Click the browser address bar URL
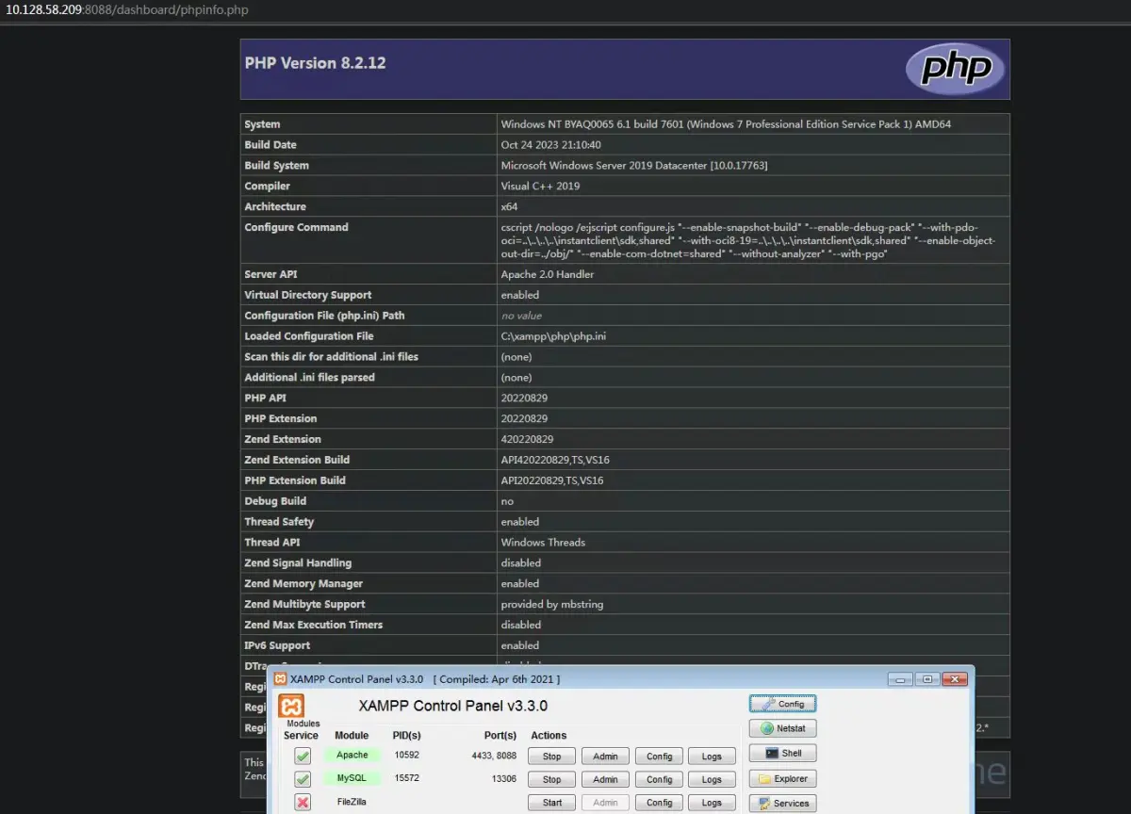 coord(127,9)
